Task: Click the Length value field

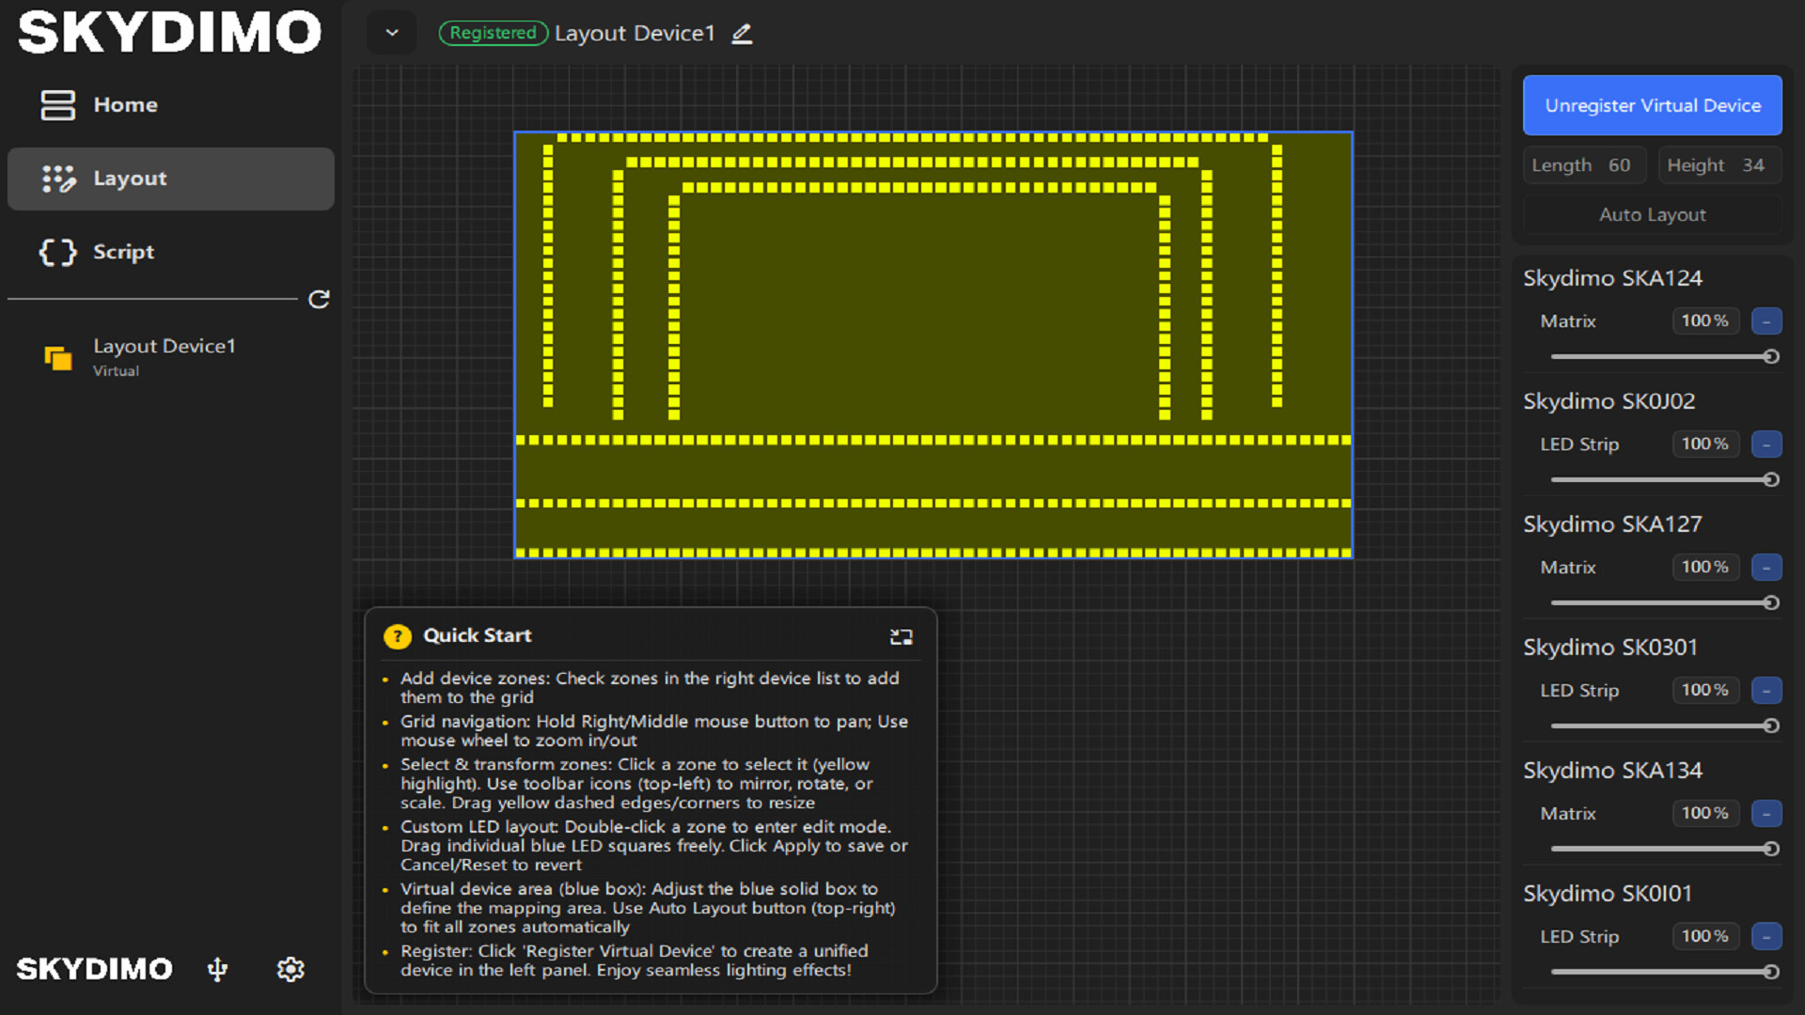Action: tap(1584, 164)
